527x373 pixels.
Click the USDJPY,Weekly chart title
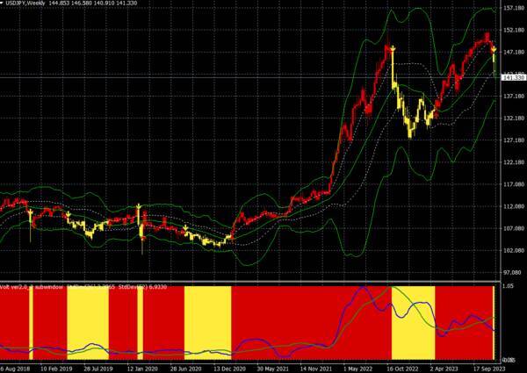click(x=28, y=4)
